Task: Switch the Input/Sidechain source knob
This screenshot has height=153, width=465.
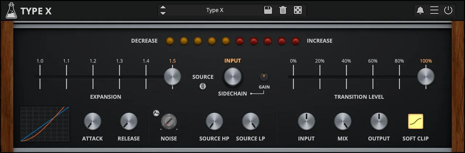Action: pyautogui.click(x=233, y=77)
